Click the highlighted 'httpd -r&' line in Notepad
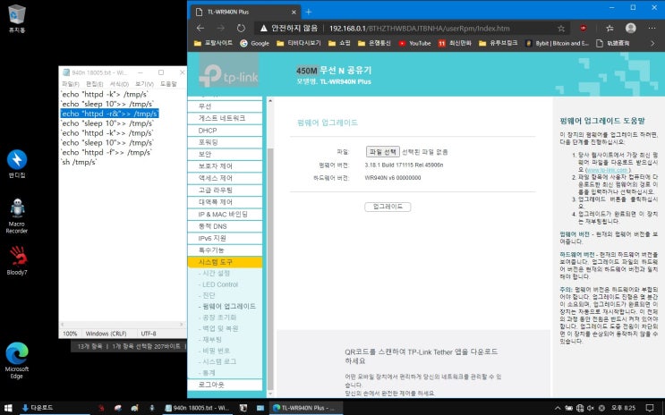The image size is (665, 415). click(109, 114)
